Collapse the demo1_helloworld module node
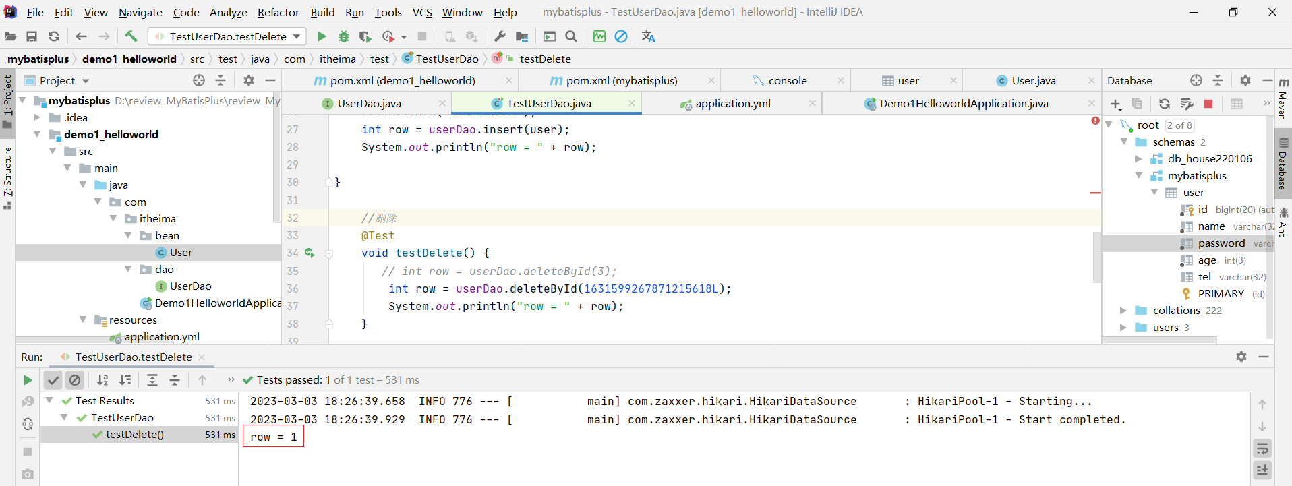The width and height of the screenshot is (1292, 486). (38, 134)
